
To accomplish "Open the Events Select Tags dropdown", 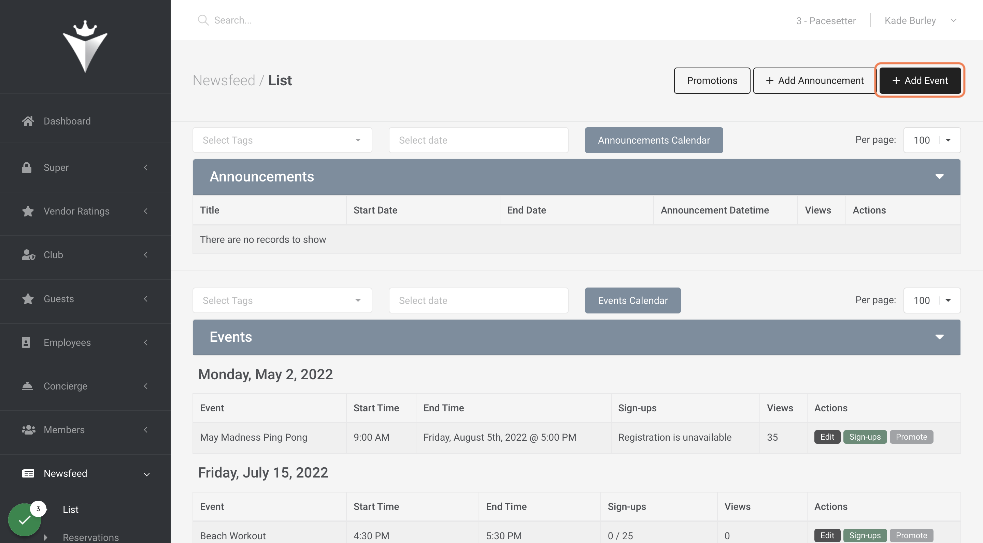I will point(282,300).
